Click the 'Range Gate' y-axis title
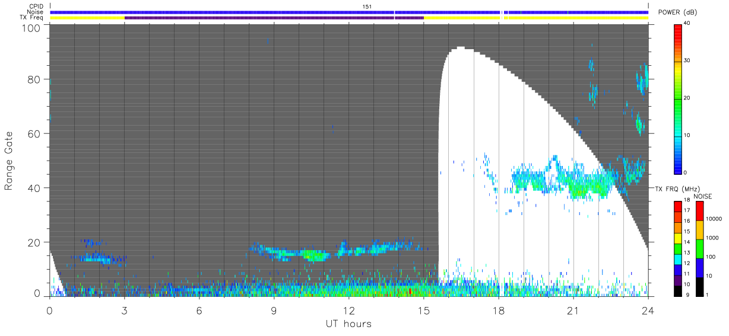Screen dimensions: 729x336 9,161
